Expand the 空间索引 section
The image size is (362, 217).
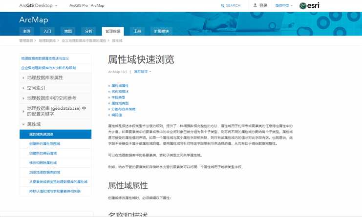(55, 88)
